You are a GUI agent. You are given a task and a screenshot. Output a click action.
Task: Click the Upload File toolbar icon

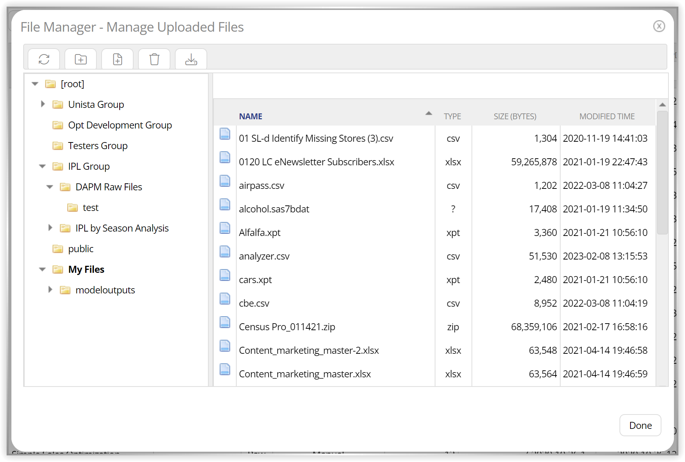coord(117,59)
